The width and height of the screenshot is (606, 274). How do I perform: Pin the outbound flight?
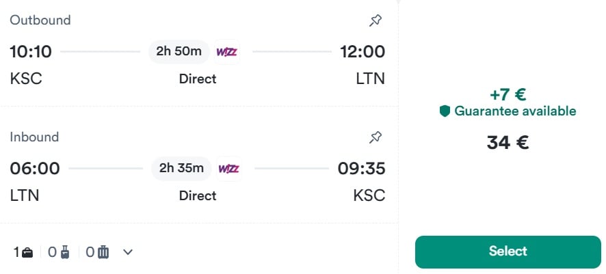(375, 20)
